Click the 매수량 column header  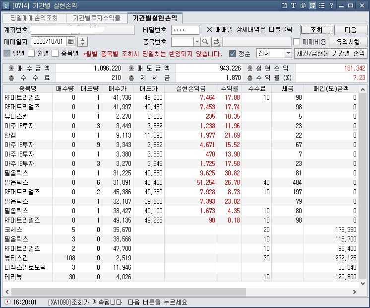65,88
